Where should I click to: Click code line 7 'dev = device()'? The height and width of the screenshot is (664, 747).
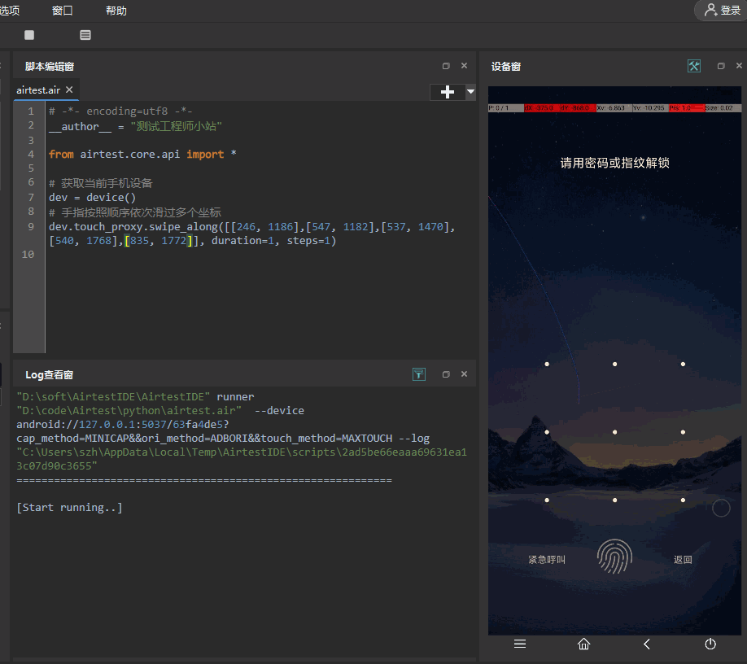click(x=93, y=197)
